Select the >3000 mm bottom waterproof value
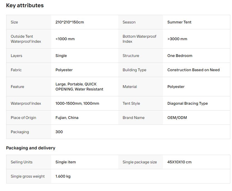 [x=177, y=39]
